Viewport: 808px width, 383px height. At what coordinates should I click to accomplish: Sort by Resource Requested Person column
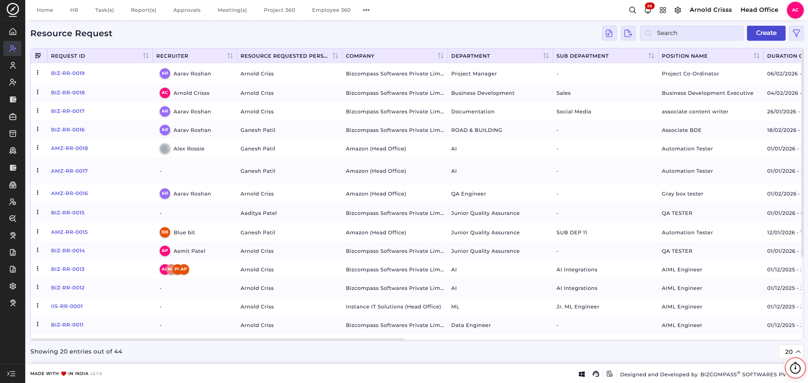point(335,56)
